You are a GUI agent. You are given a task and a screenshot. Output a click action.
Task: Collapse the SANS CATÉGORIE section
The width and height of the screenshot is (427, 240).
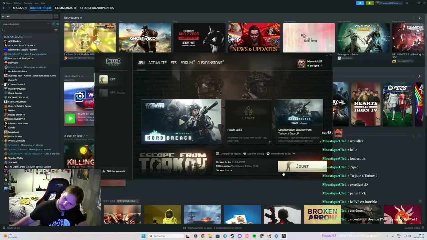tap(2, 37)
